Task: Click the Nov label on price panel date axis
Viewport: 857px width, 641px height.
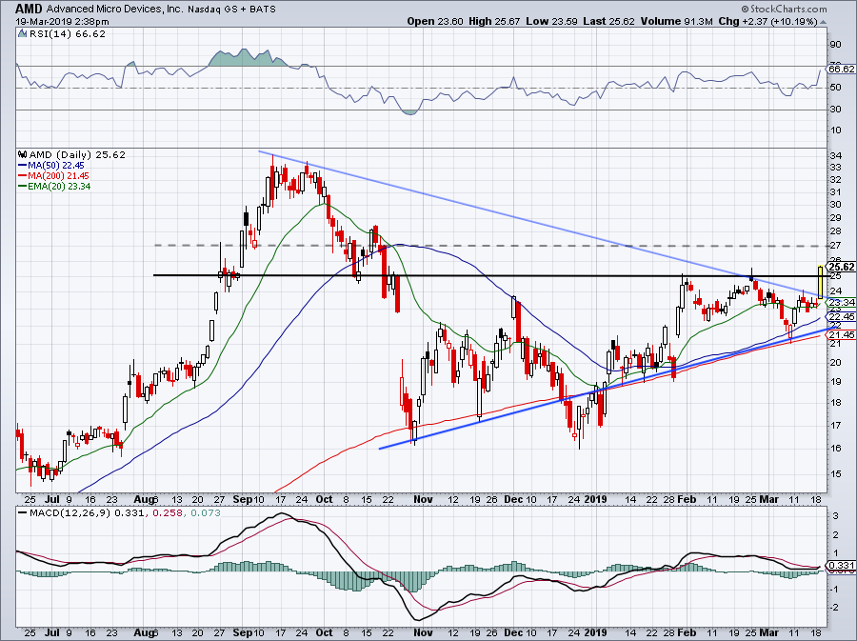Action: tap(424, 499)
